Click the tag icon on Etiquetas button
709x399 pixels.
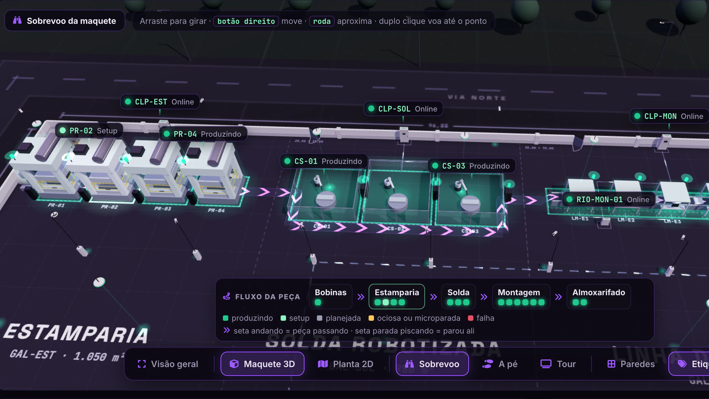682,364
